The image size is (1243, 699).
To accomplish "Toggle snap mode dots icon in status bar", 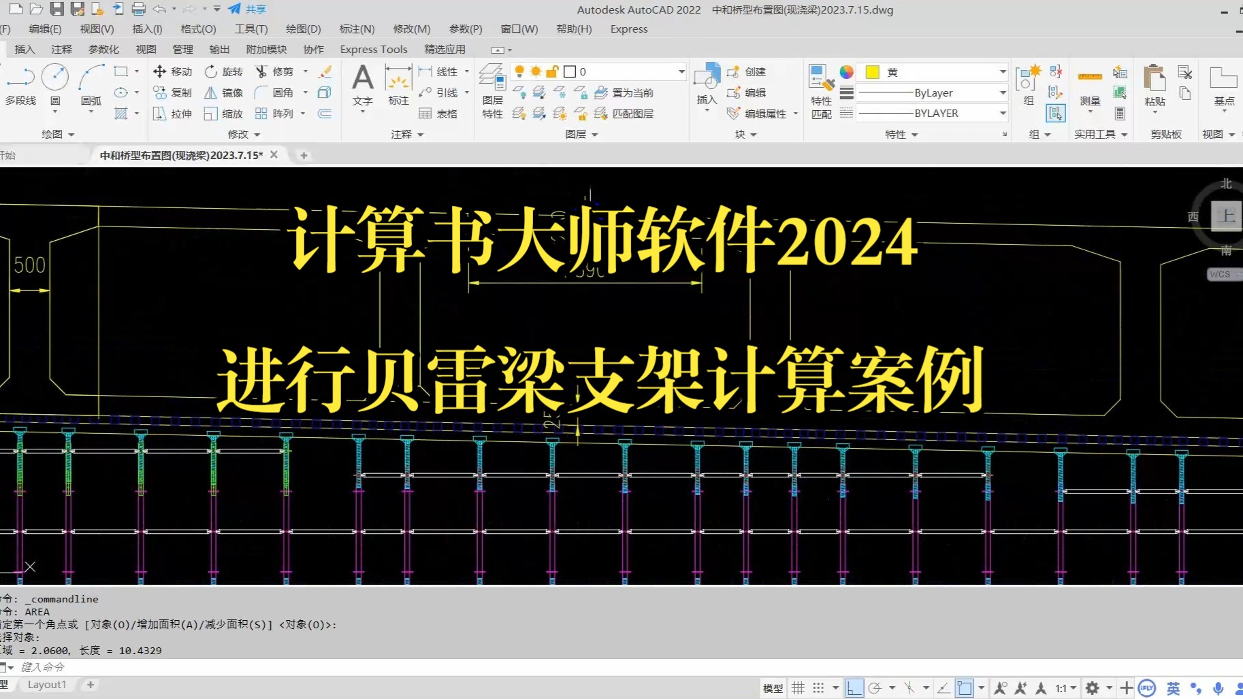I will 818,688.
